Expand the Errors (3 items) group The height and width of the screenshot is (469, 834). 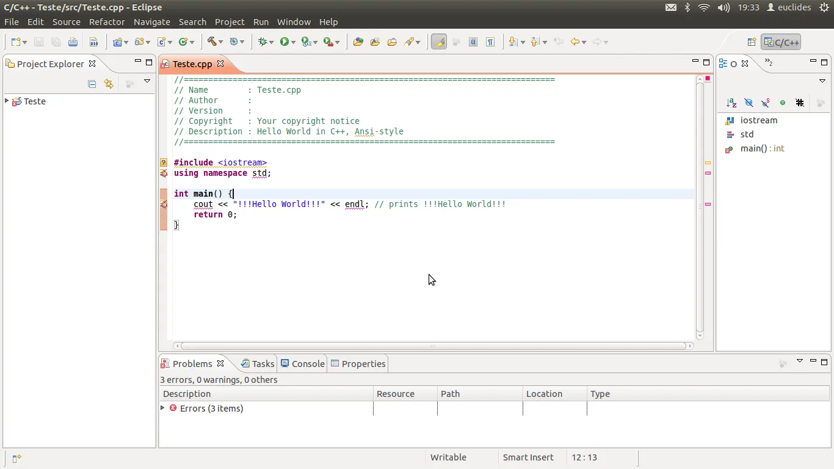click(162, 408)
